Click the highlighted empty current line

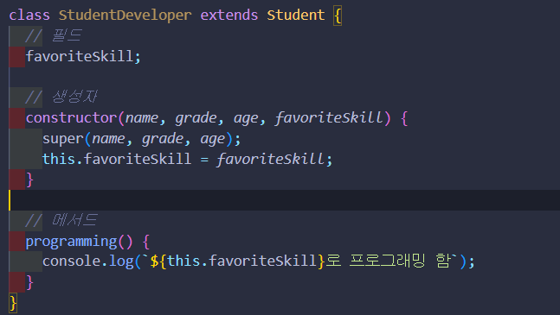pyautogui.click(x=284, y=200)
